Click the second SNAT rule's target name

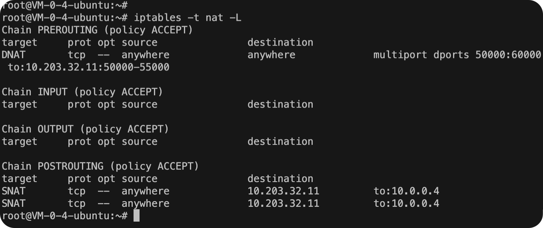[x=14, y=203]
